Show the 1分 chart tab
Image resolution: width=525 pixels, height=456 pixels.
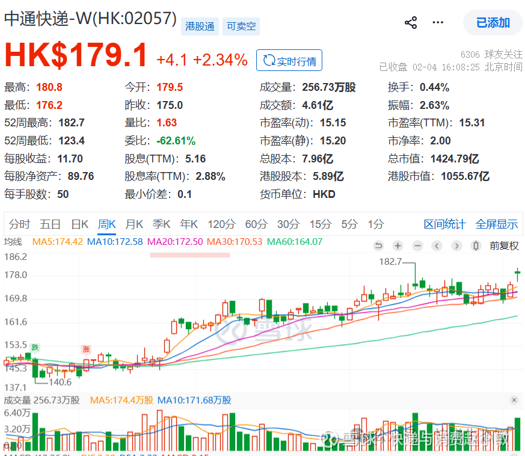click(x=376, y=224)
